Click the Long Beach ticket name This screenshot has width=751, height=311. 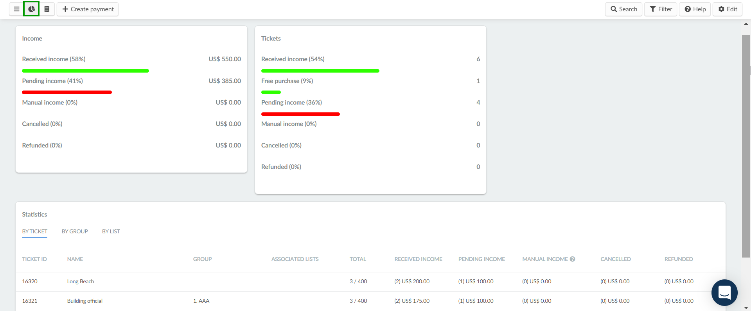pyautogui.click(x=81, y=281)
